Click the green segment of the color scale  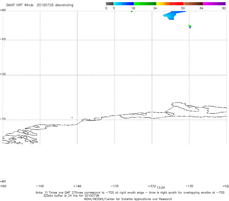pyautogui.click(x=145, y=4)
